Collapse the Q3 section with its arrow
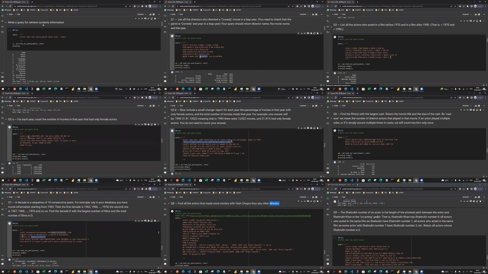 [331, 27]
